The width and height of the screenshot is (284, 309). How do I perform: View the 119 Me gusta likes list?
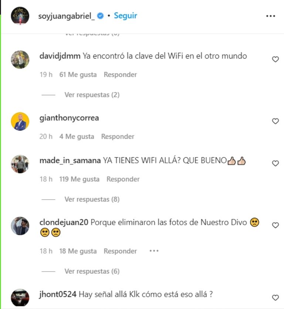click(80, 179)
